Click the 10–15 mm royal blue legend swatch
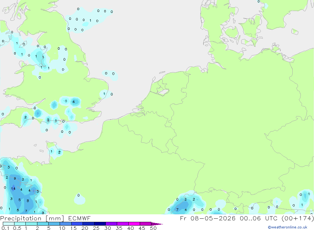The height and width of the screenshot is (230, 314). (x=66, y=224)
